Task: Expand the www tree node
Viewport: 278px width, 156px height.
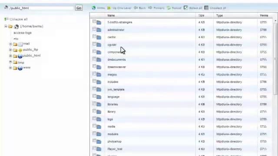Action: (10, 68)
